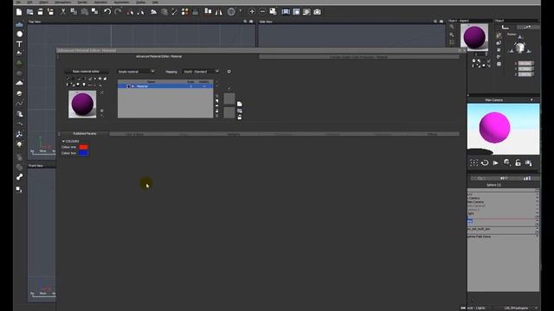
Task: Open the blue Colour swatch
Action: point(84,153)
